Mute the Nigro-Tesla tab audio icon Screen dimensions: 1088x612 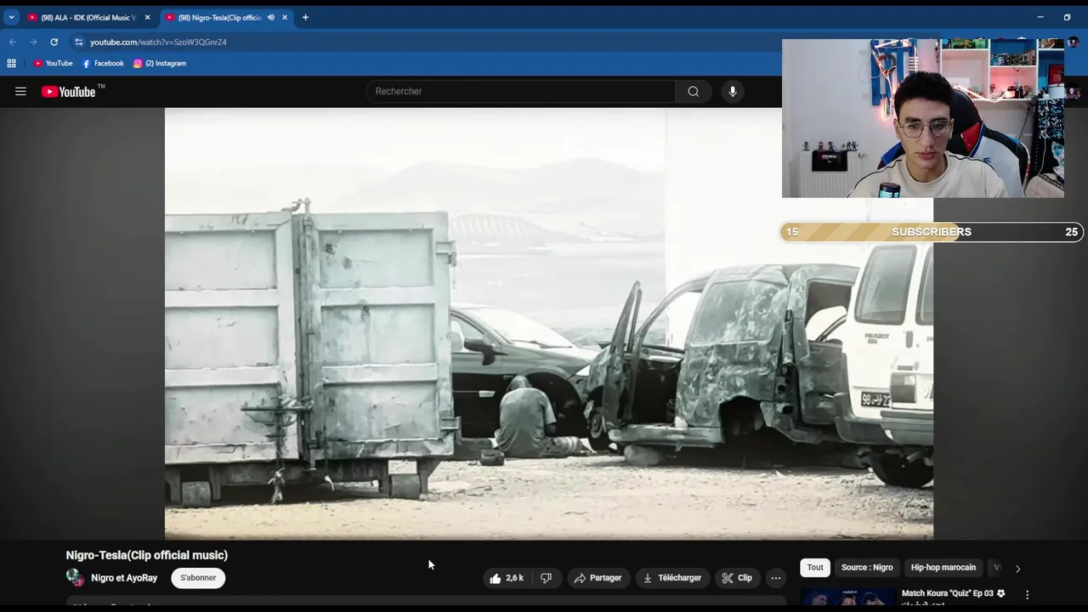[271, 17]
